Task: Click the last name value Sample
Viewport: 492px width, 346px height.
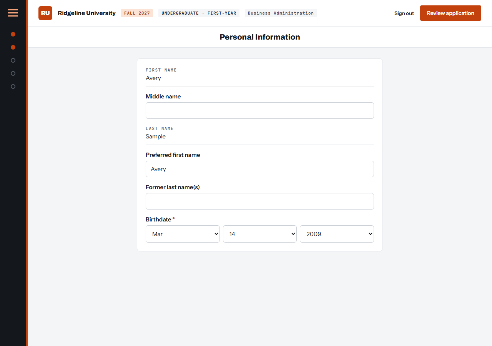Action: click(x=156, y=136)
